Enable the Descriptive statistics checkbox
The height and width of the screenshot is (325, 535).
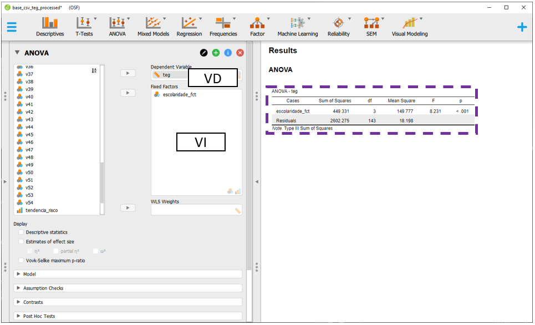[x=22, y=232]
